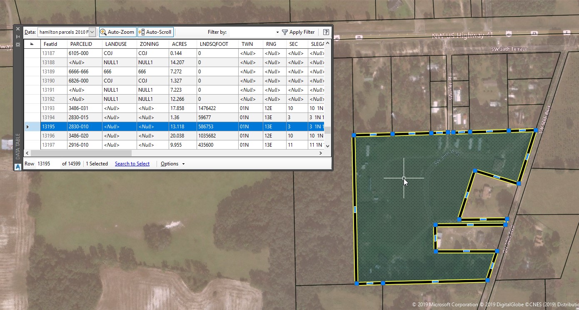
Task: Open the Options dropdown menu
Action: (172, 164)
